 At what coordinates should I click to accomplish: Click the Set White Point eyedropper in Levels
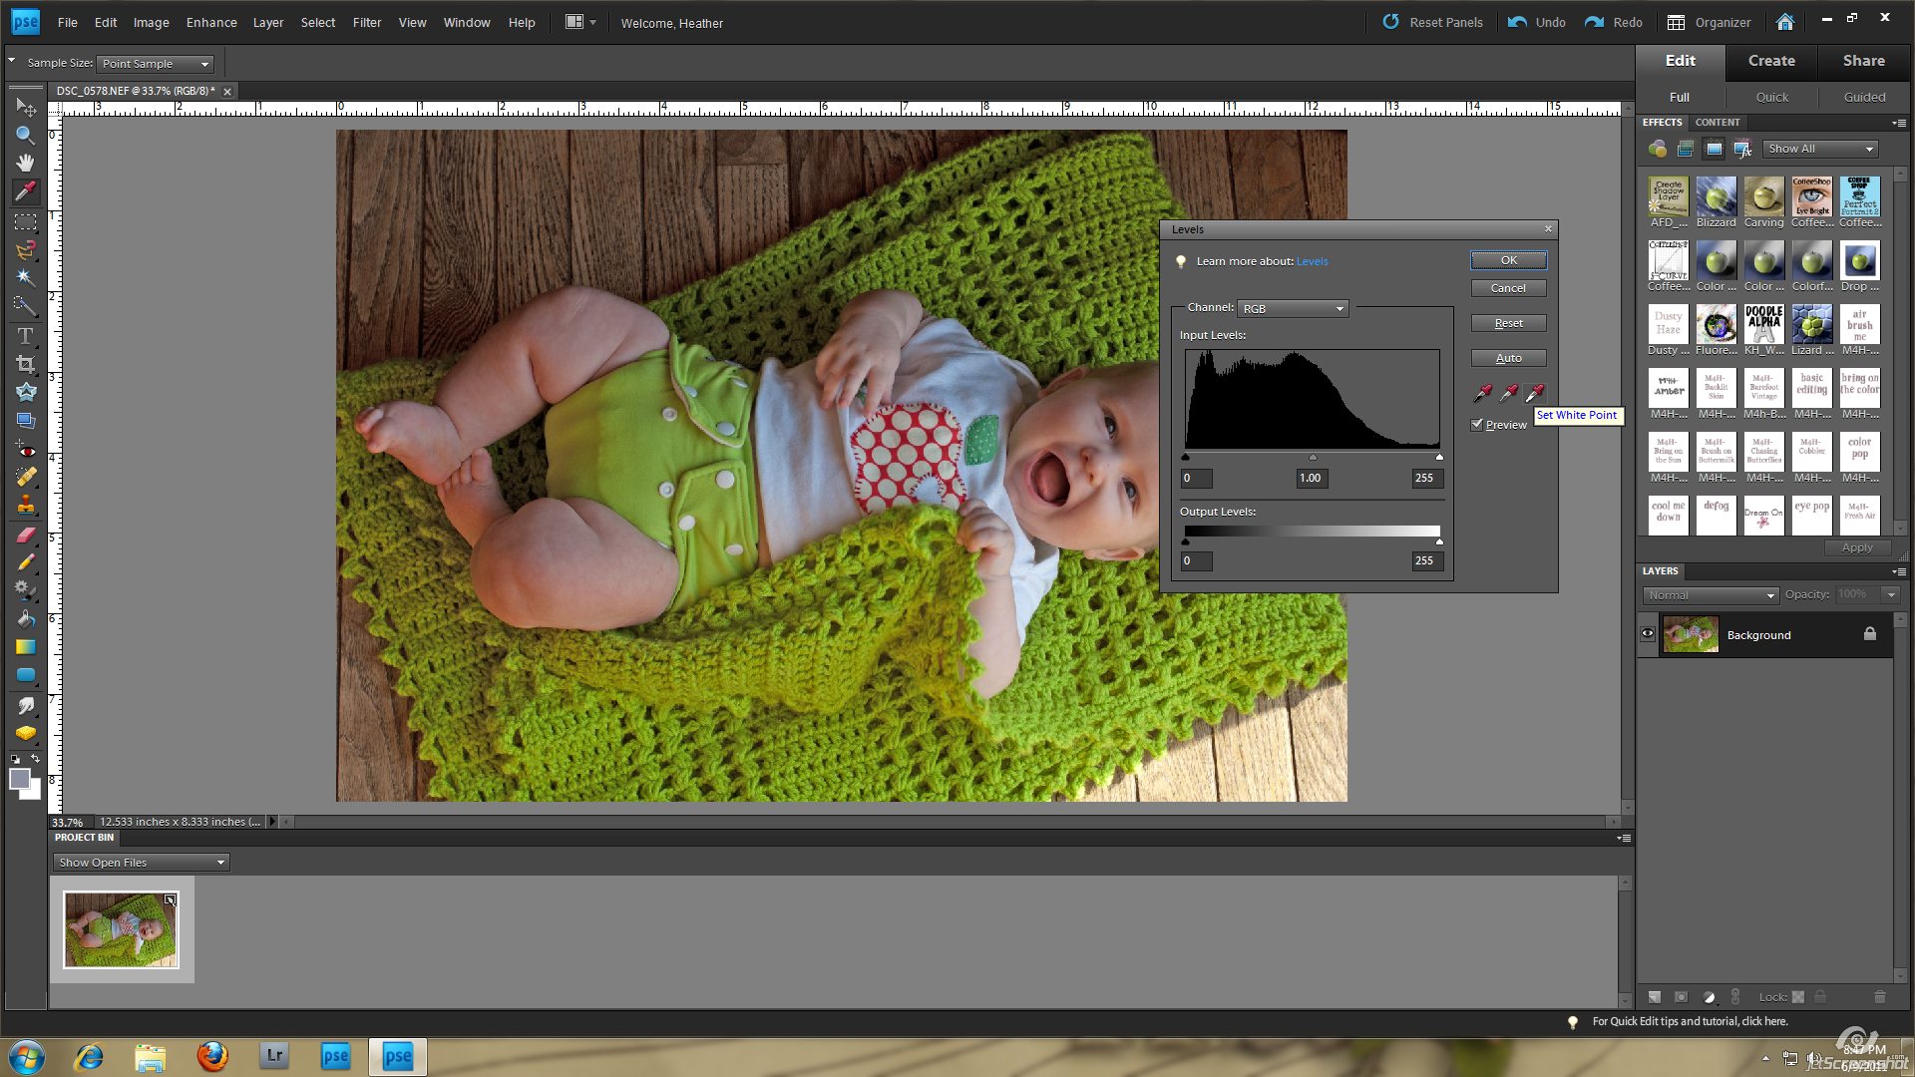pyautogui.click(x=1535, y=392)
